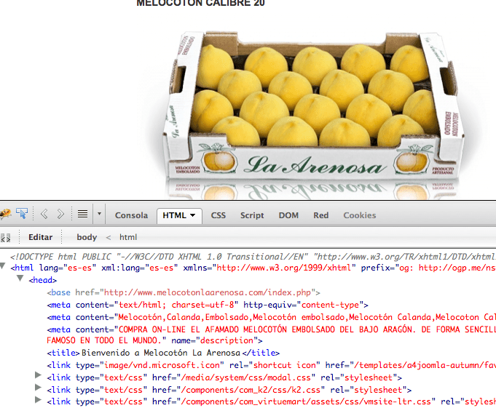Click the Firebug bug icon
496x408 pixels.
[x=5, y=214]
